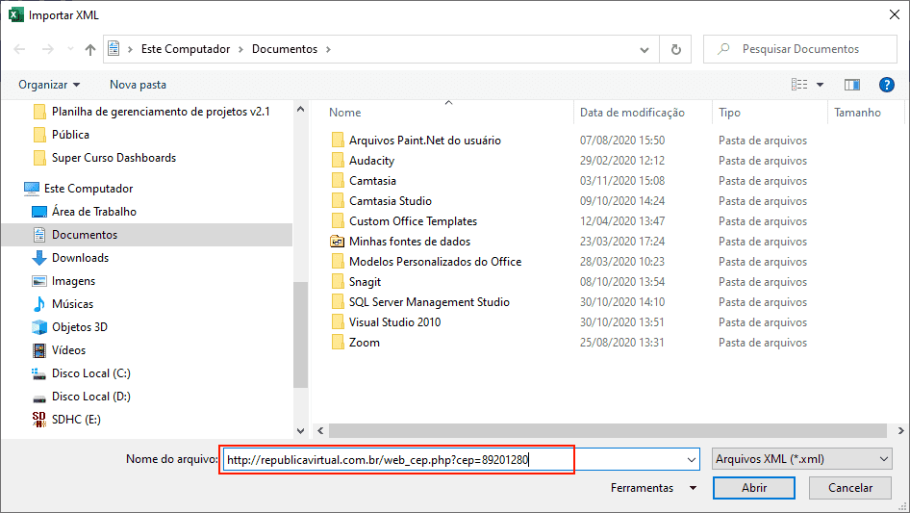Click the Zoom folder icon

[338, 343]
